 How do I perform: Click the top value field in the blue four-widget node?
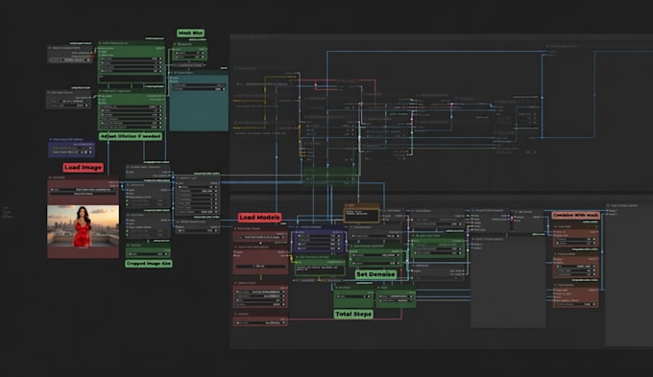point(318,236)
